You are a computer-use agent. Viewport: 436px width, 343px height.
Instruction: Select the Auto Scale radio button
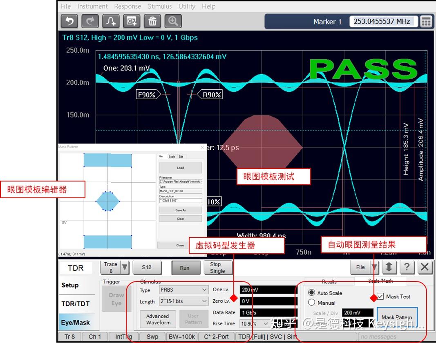(x=312, y=293)
